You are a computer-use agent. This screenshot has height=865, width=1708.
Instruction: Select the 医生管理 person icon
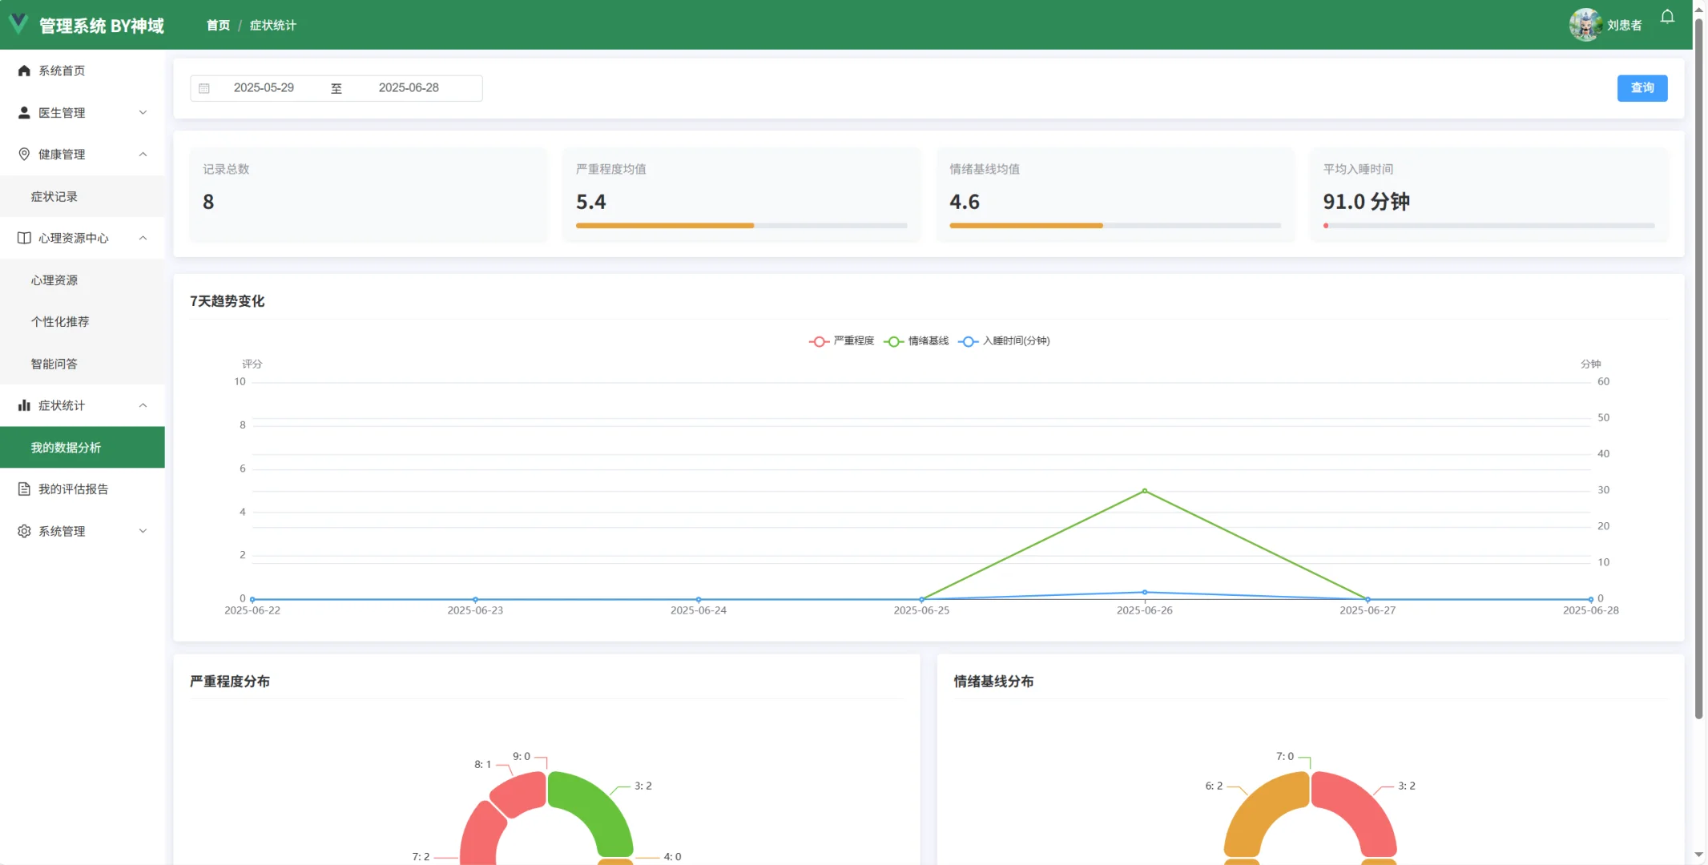(24, 112)
